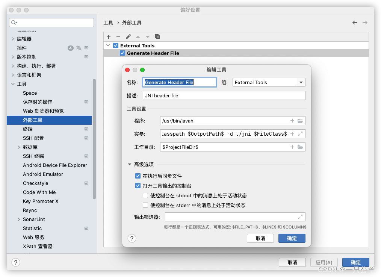Click the settings search field

click(x=51, y=22)
